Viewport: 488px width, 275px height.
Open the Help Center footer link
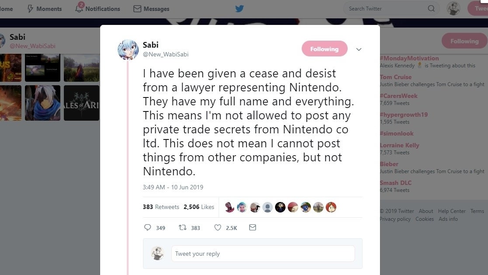(452, 211)
